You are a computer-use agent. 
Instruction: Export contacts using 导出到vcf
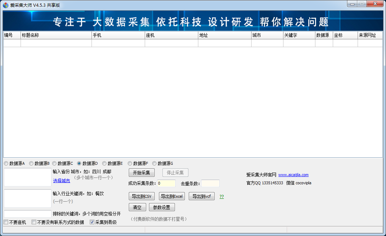point(201,196)
